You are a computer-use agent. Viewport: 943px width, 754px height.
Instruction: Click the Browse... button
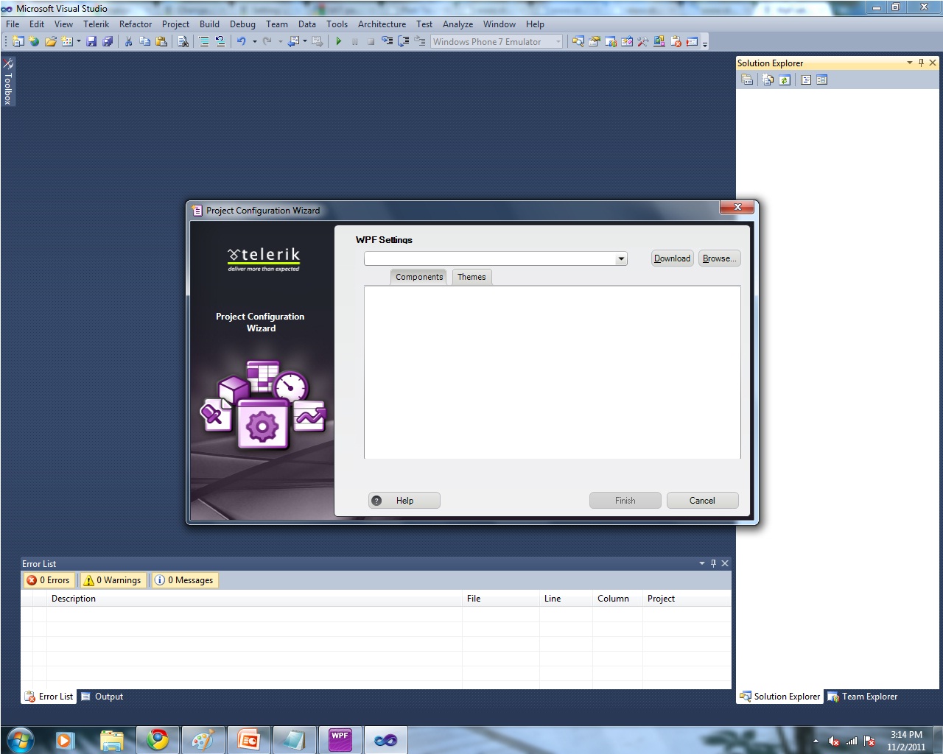[x=719, y=258]
